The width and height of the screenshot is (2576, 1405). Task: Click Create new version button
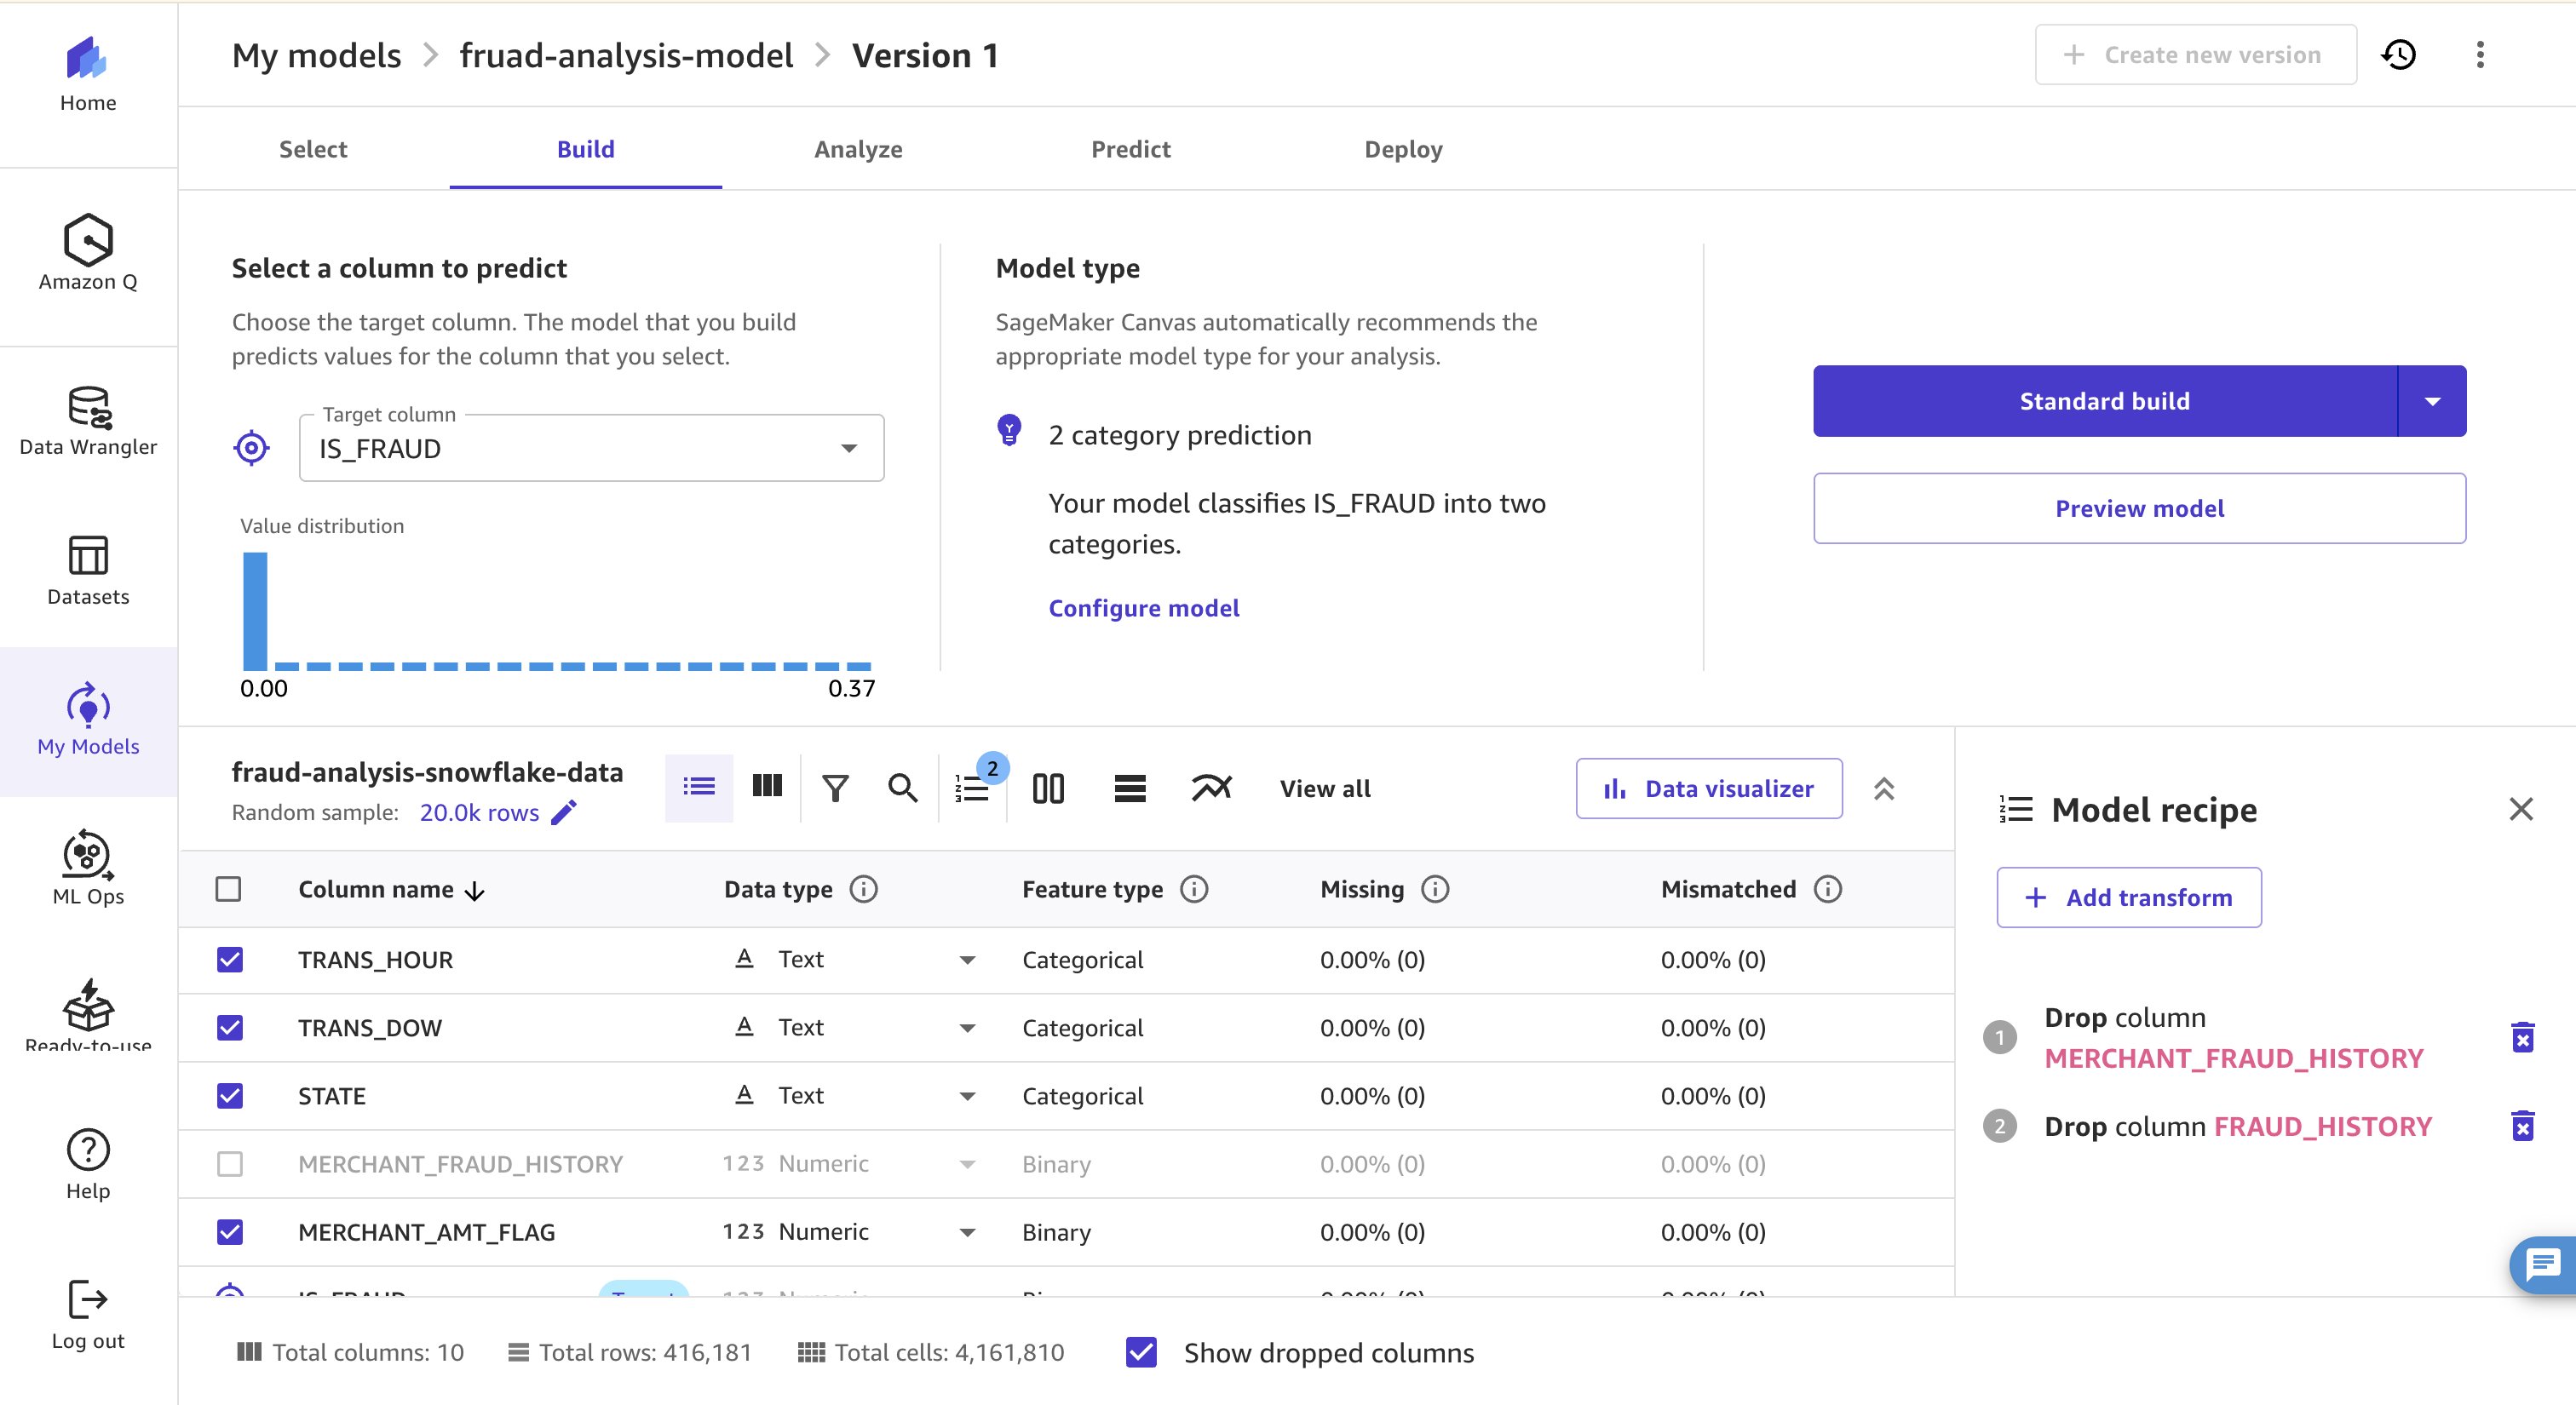2196,55
